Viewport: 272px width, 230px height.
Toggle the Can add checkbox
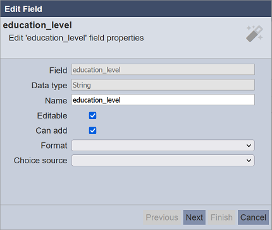tap(92, 130)
